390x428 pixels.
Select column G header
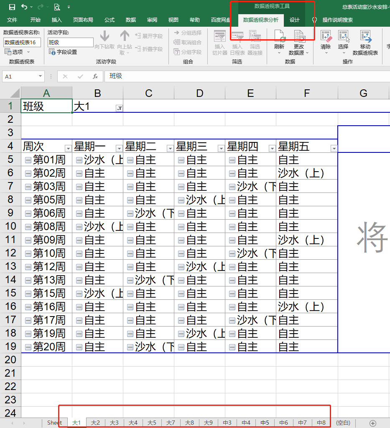[363, 93]
